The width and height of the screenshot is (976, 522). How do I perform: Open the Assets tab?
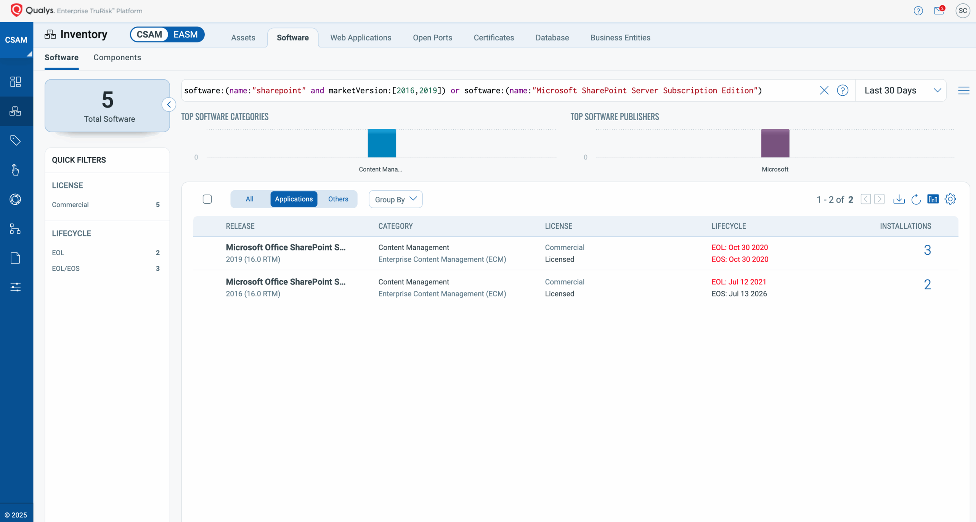click(243, 37)
